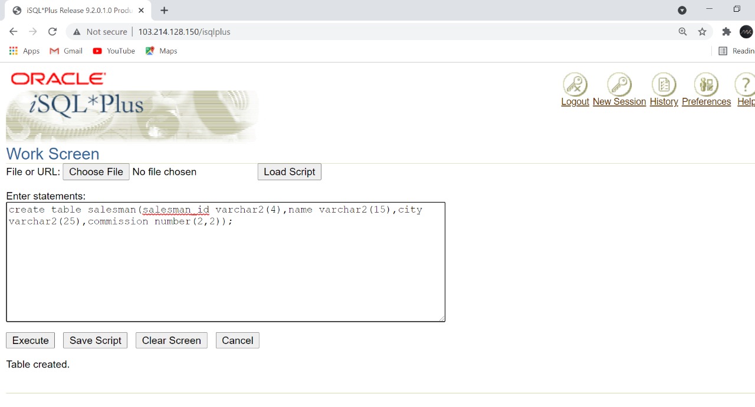Click the address bar URL
755x407 pixels.
pyautogui.click(x=184, y=32)
